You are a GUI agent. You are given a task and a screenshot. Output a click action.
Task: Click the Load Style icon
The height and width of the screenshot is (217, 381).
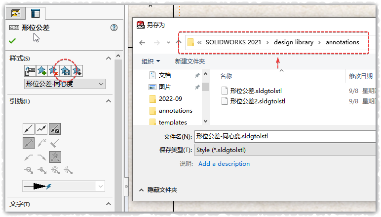tap(77, 71)
